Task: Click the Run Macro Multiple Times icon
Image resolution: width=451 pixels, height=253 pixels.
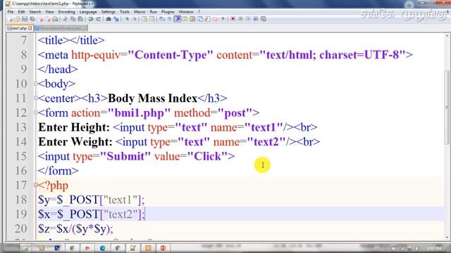Action: 255,19
